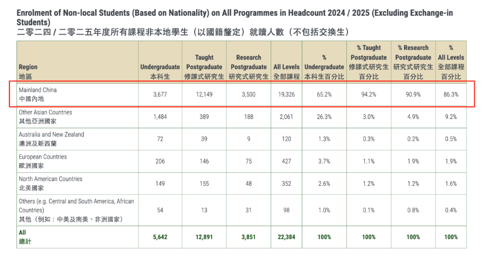Click the grand total 22,384 cell
The width and height of the screenshot is (487, 261).
coord(286,237)
